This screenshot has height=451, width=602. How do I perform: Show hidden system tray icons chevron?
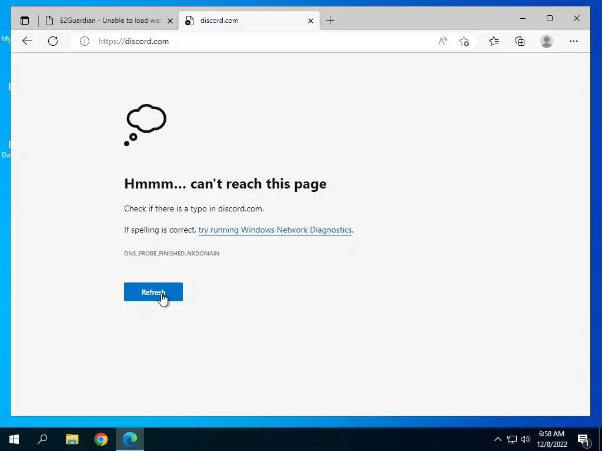click(x=497, y=439)
